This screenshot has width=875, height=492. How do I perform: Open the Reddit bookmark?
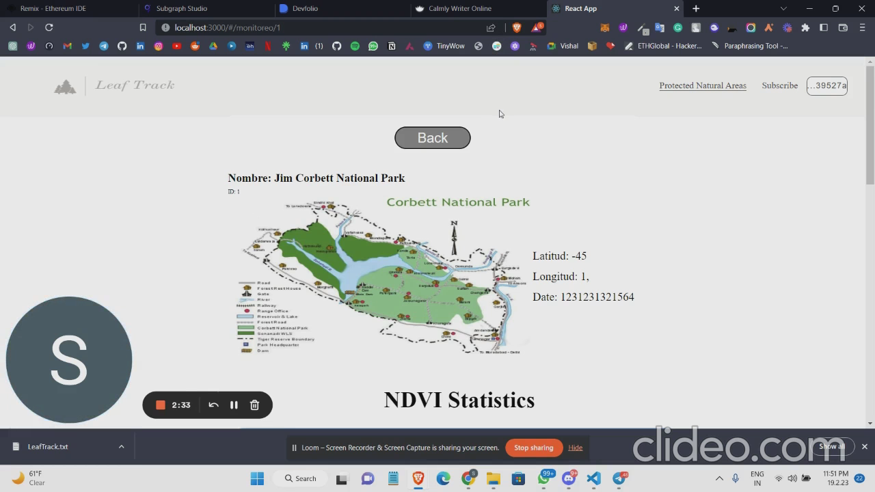click(x=196, y=46)
